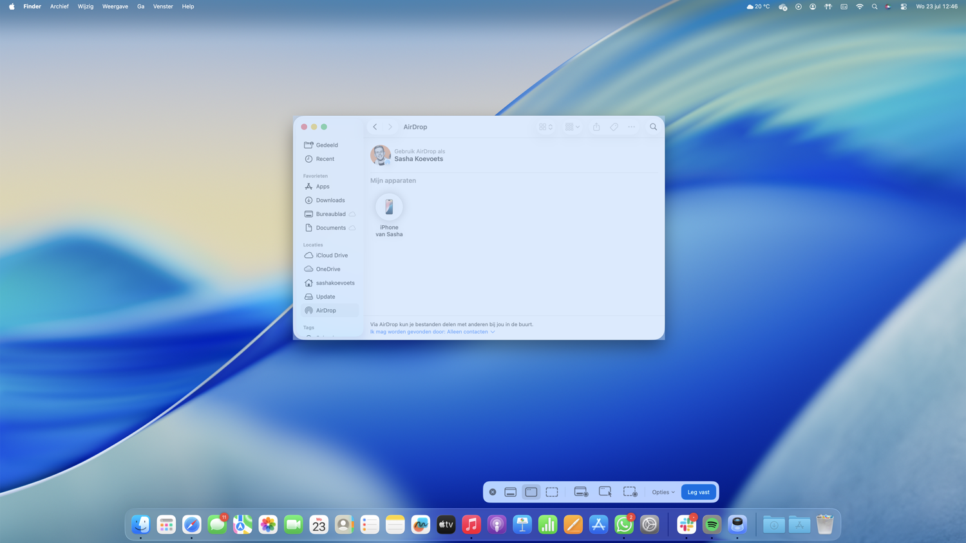Open Documents in the sidebar
Viewport: 966px width, 543px height.
click(330, 228)
